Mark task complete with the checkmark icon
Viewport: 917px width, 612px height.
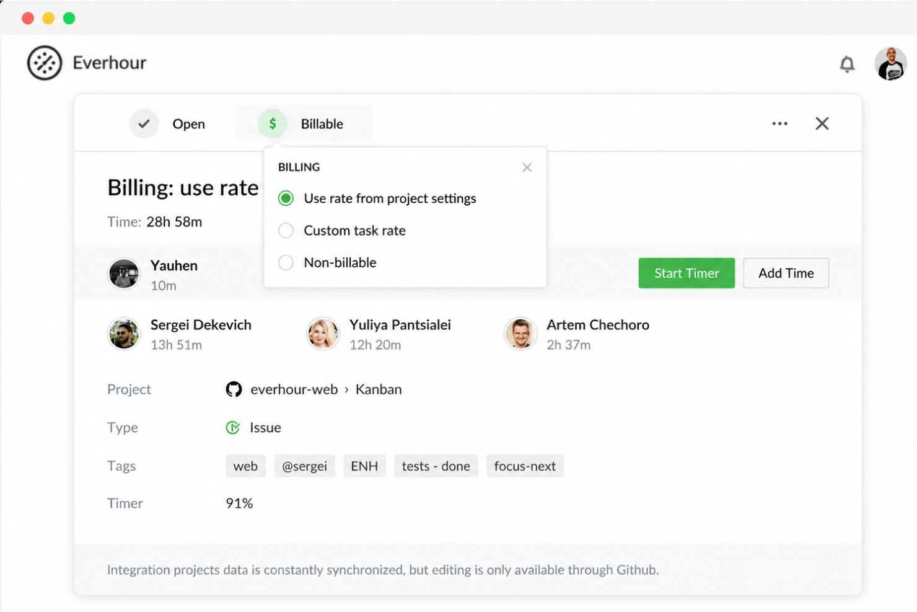(144, 123)
